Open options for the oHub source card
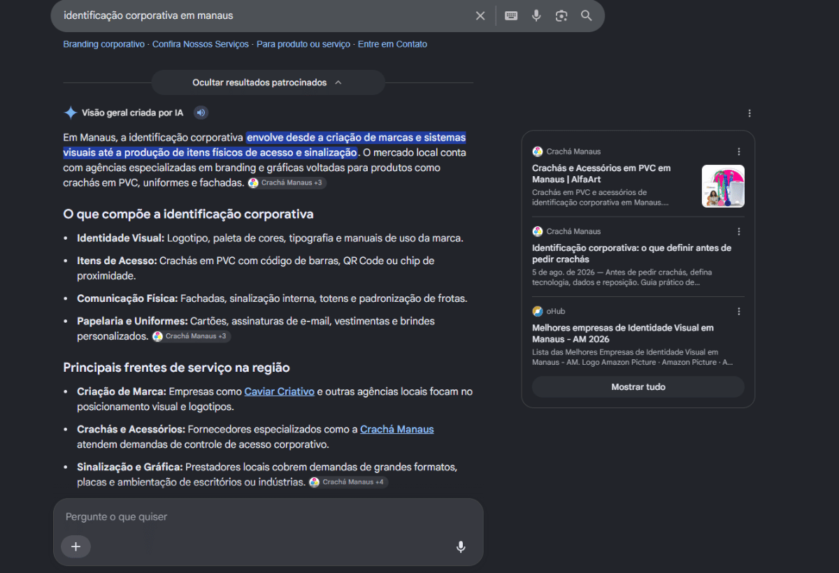Screen dimensions: 839x573 pos(739,311)
